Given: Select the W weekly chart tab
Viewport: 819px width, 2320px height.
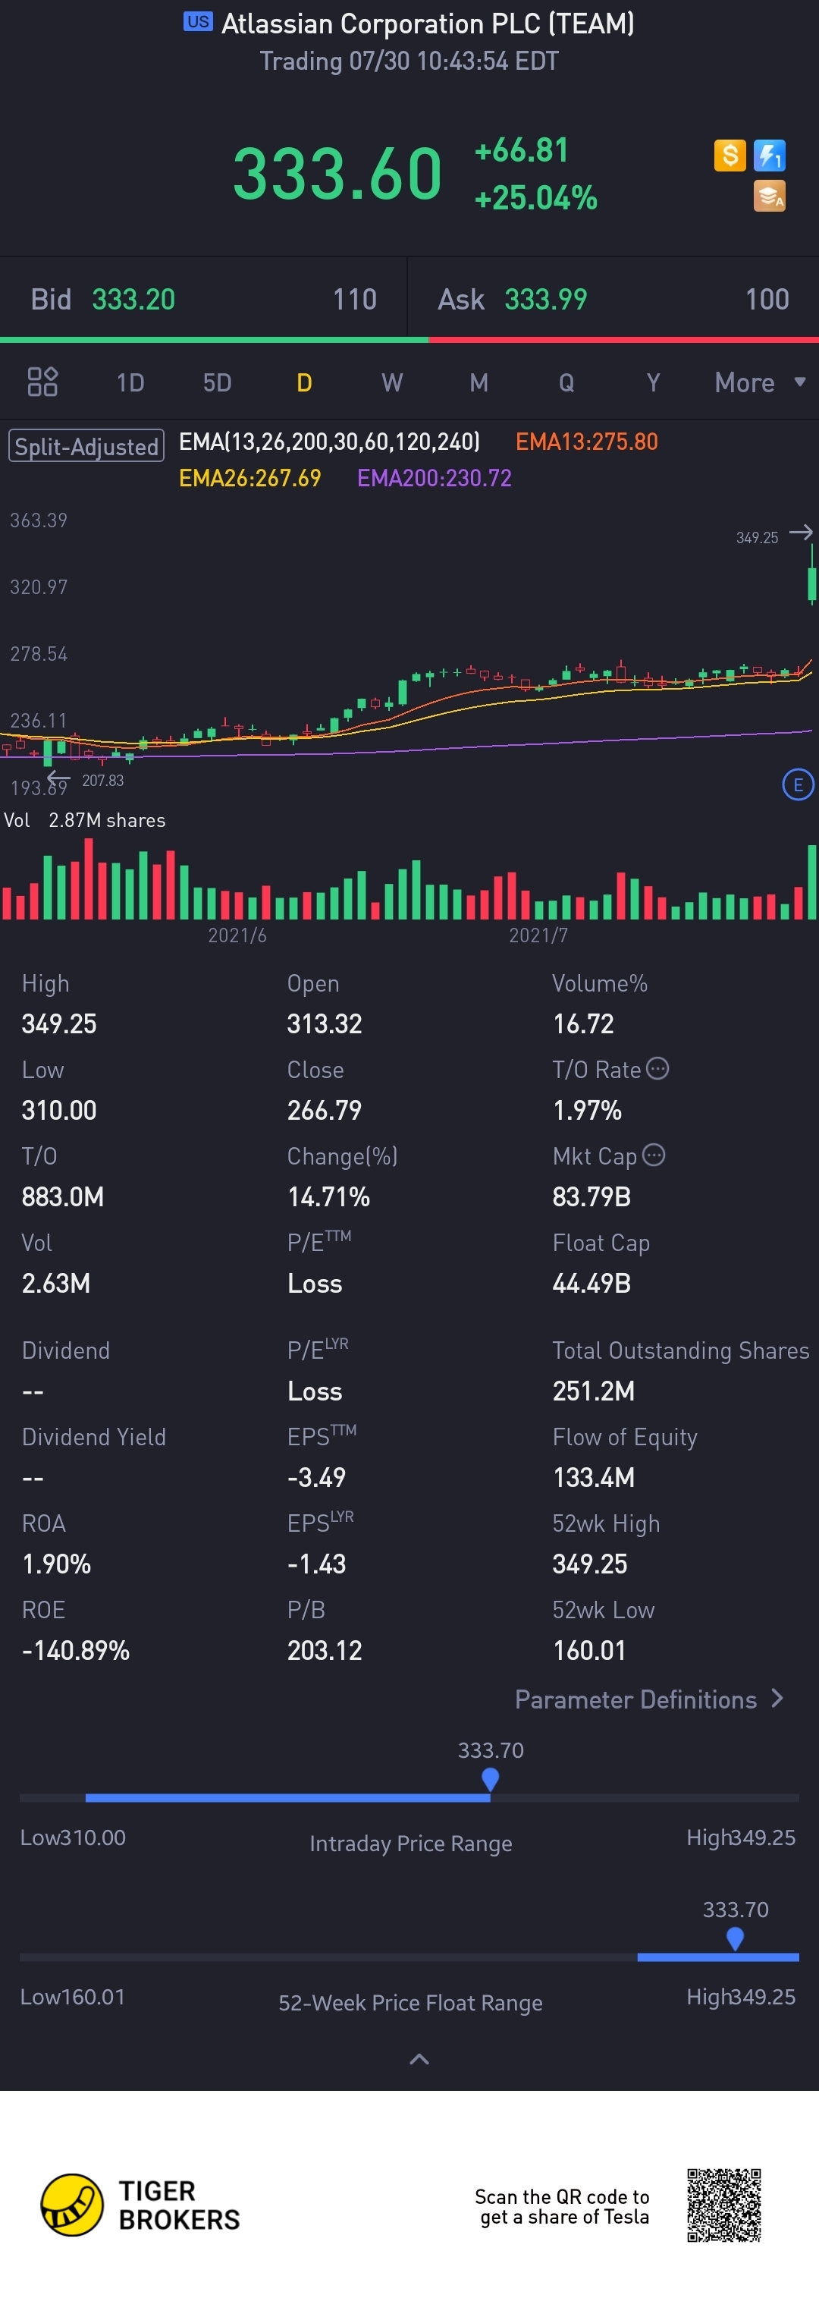Looking at the screenshot, I should point(391,383).
